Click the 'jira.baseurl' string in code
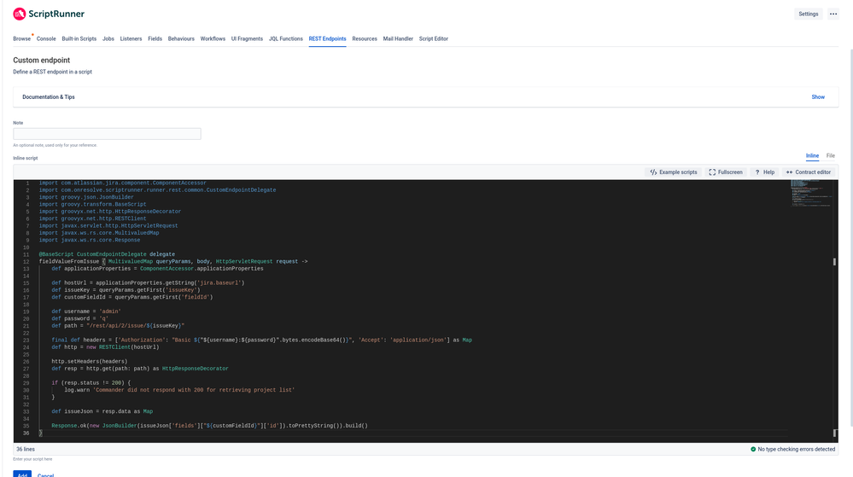This screenshot has height=477, width=853. (x=220, y=282)
